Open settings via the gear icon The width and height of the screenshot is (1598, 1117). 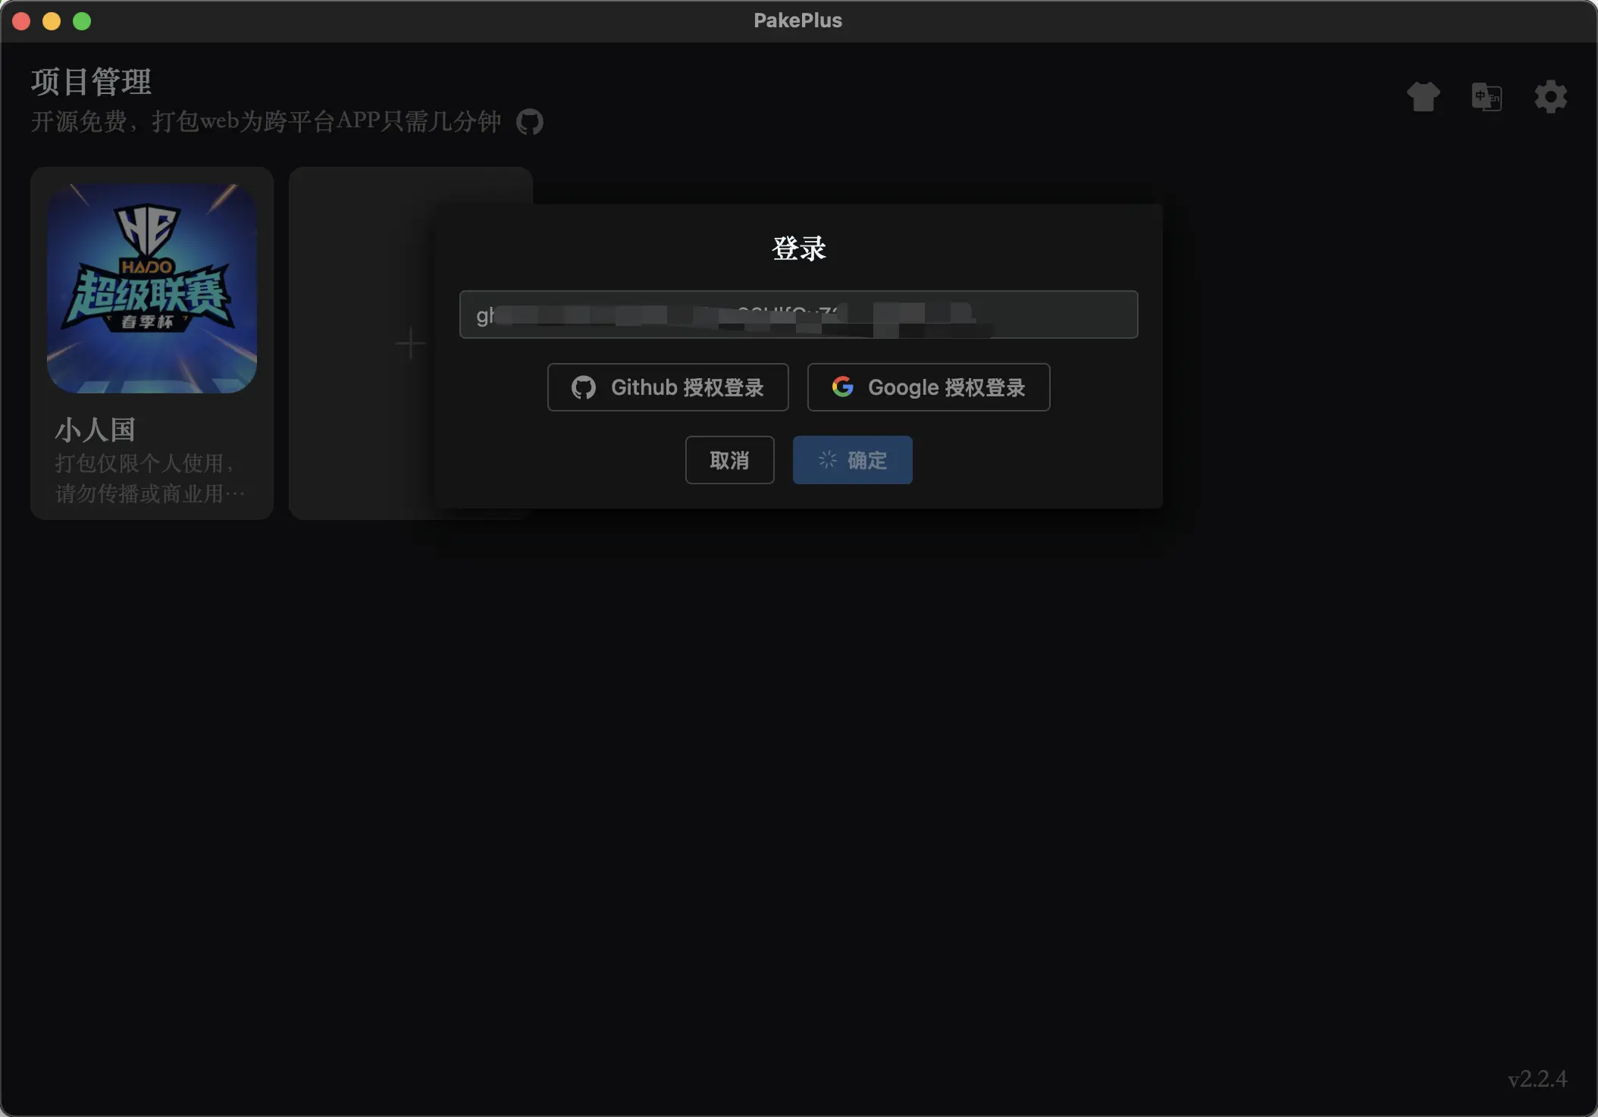click(1550, 97)
